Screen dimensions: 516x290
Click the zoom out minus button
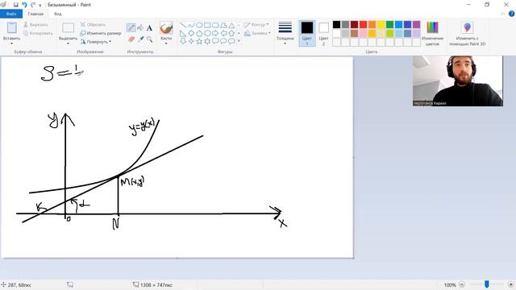coord(462,284)
